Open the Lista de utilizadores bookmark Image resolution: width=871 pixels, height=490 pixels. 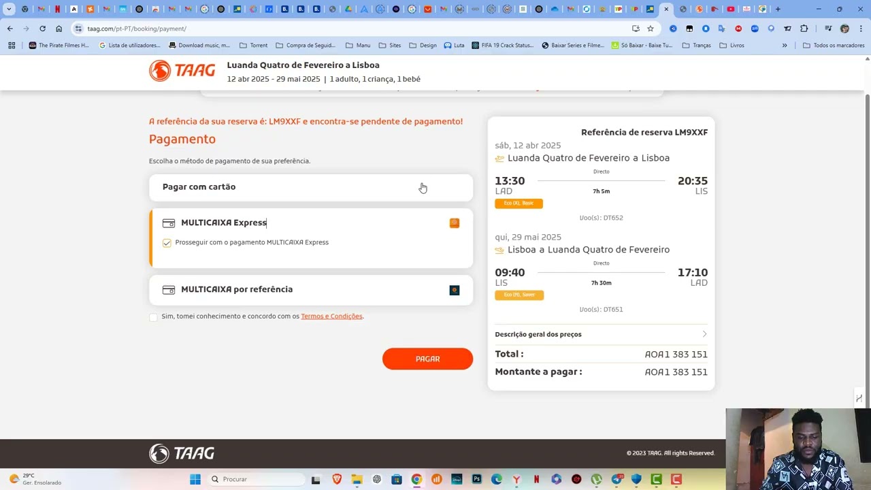129,46
